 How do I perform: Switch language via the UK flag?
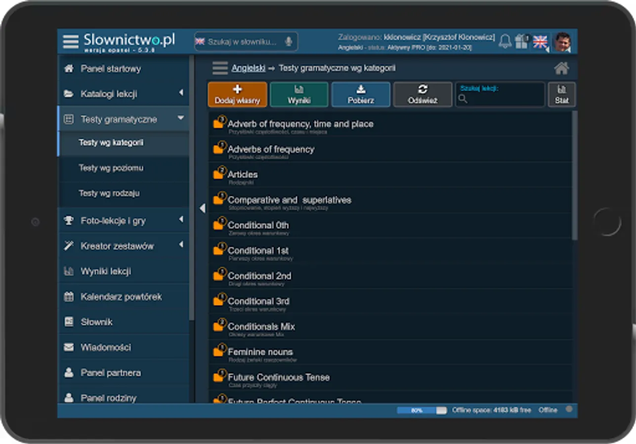[x=540, y=41]
